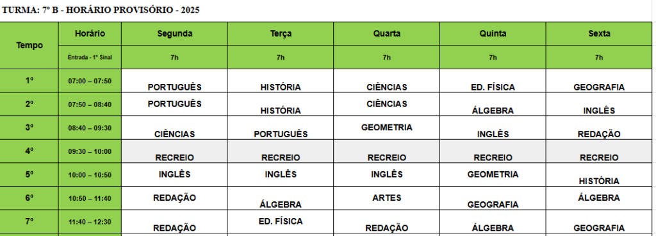Select the 09:30 – 10:00 time cell
The height and width of the screenshot is (236, 656).
[90, 151]
